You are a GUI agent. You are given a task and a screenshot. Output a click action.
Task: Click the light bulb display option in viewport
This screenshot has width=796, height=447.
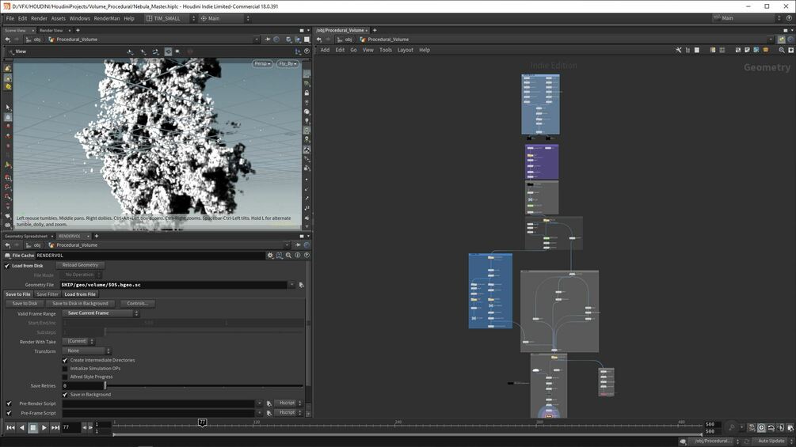[x=307, y=121]
